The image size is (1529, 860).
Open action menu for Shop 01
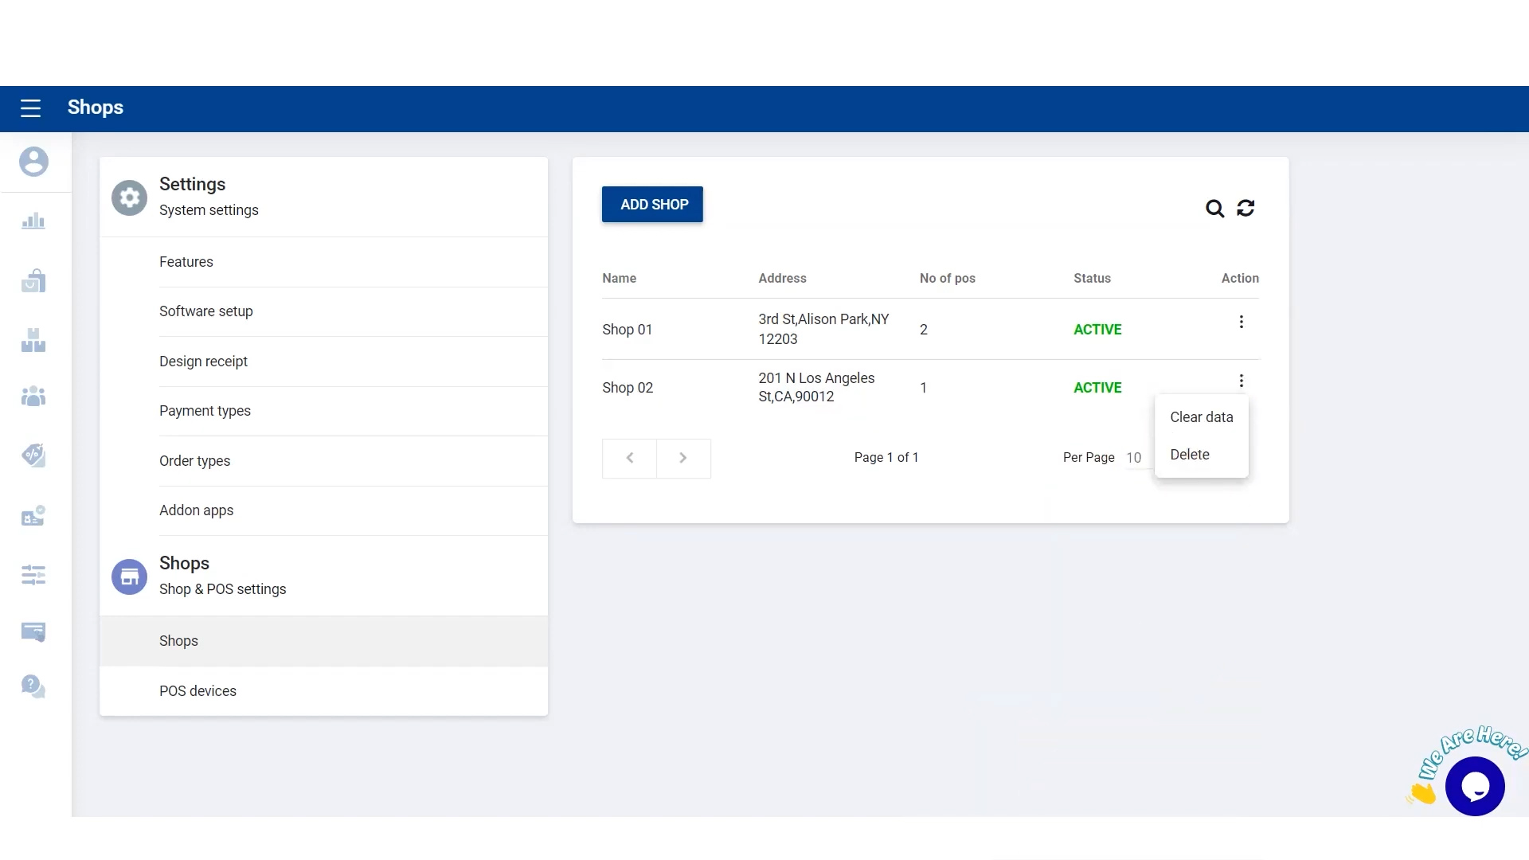coord(1241,322)
